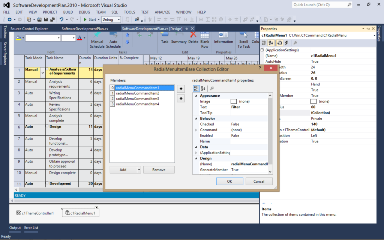Screen dimensions: 384x240
Task: Click the Add member button
Action: click(x=123, y=170)
